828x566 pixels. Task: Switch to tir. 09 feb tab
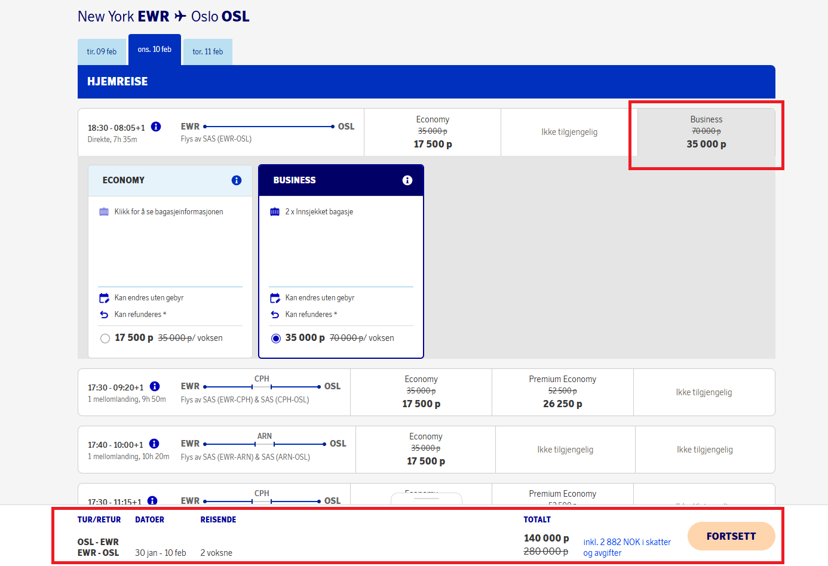click(102, 52)
